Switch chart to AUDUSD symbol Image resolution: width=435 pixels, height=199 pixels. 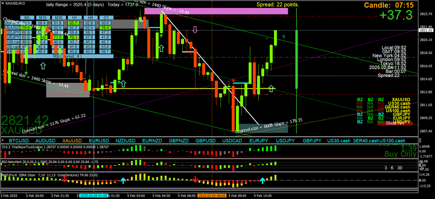pos(45,141)
